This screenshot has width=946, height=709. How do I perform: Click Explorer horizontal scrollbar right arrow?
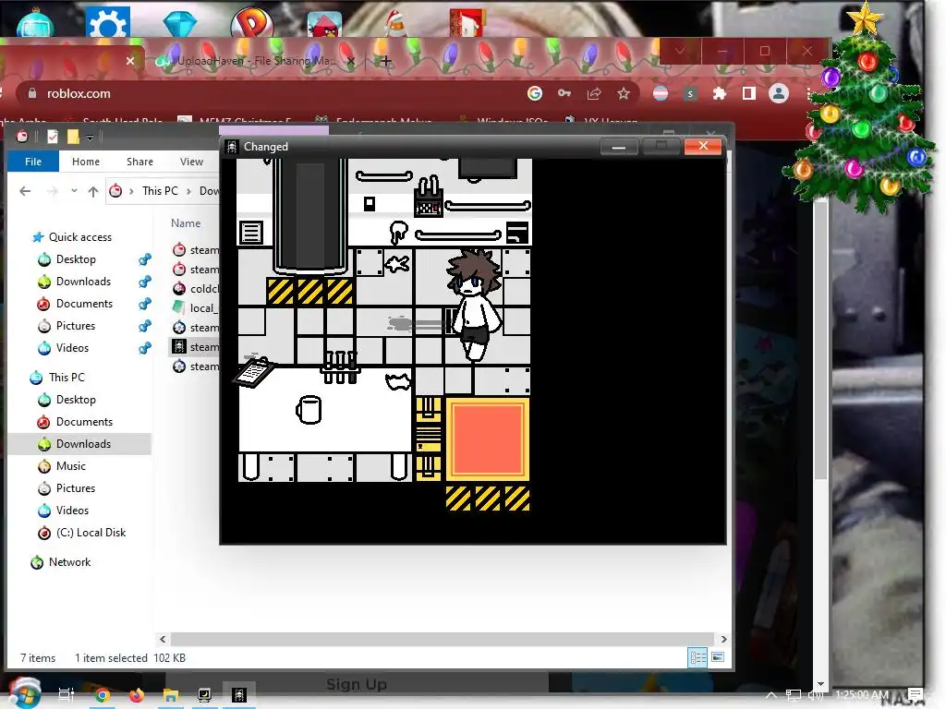point(723,639)
